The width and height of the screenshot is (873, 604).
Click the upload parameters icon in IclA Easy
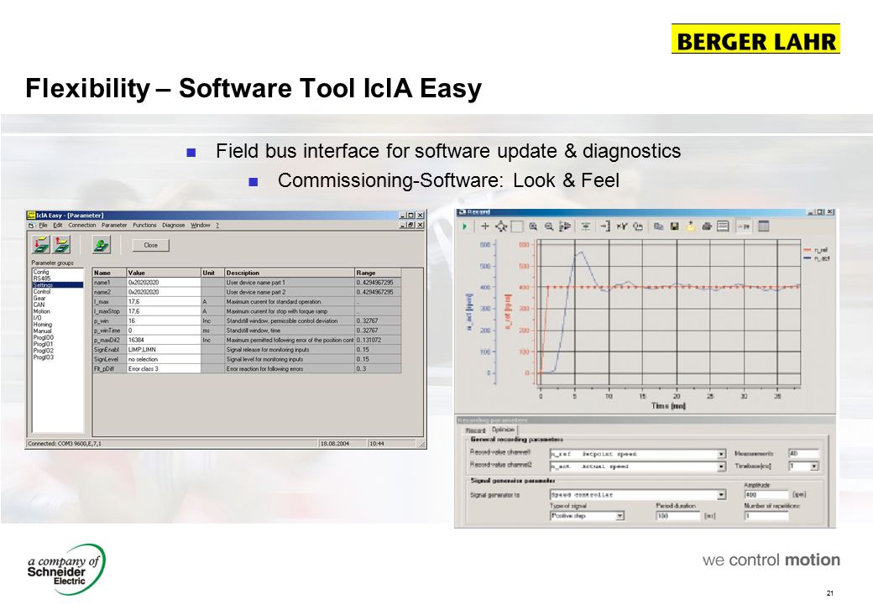point(62,245)
